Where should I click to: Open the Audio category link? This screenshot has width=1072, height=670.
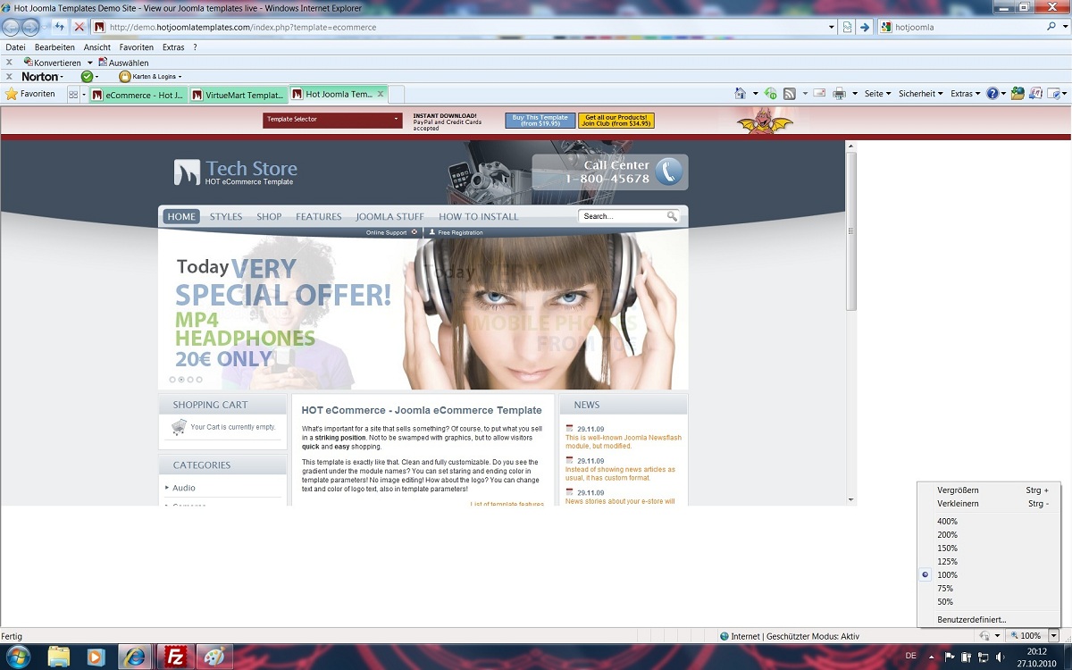point(184,488)
